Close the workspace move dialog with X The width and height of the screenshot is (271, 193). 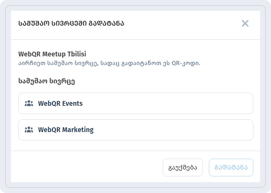(245, 23)
